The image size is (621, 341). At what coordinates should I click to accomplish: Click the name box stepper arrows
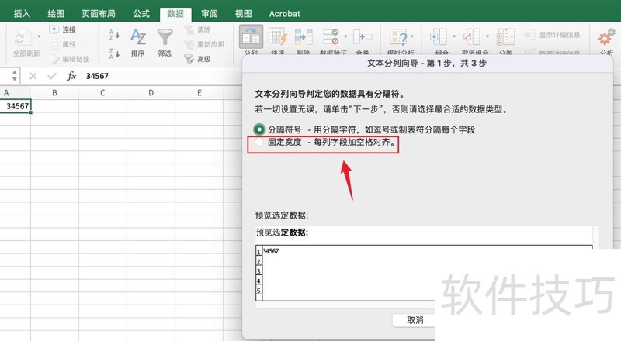point(15,75)
